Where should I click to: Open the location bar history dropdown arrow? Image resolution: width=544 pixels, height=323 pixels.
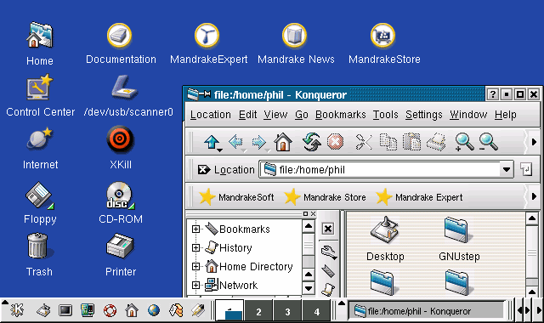[x=507, y=170]
